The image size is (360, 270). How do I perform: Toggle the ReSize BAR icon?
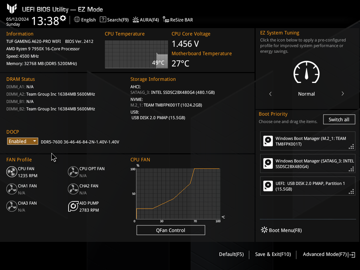click(166, 20)
